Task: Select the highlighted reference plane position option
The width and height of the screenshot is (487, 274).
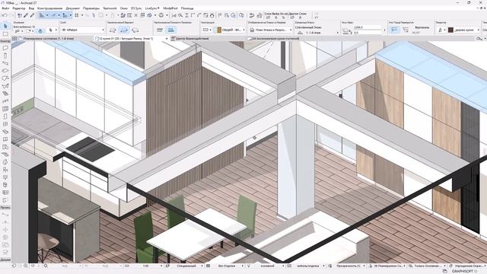Action: 170,30
